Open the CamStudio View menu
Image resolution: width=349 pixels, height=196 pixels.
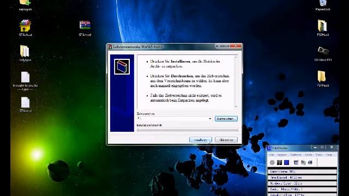coord(318,155)
